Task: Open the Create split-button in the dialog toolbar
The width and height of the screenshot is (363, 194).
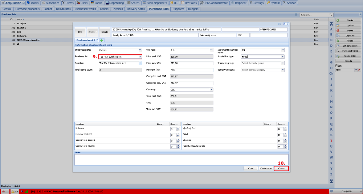Action: 93,32
